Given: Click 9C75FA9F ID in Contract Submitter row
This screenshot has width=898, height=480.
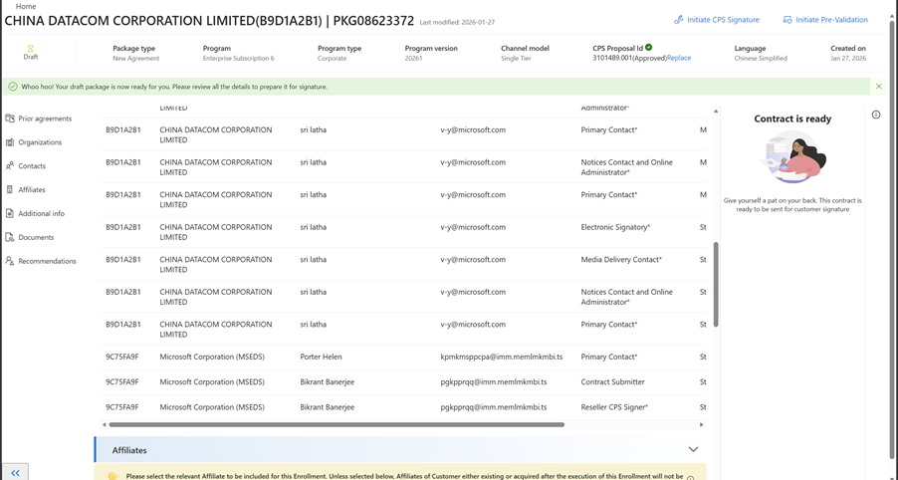Looking at the screenshot, I should (122, 381).
